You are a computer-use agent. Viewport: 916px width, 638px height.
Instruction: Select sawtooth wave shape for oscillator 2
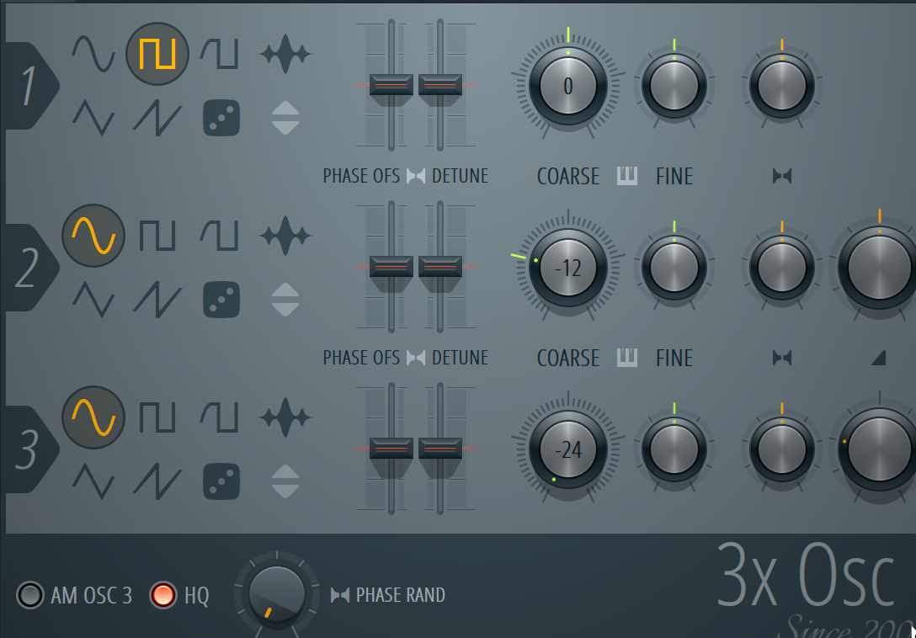point(157,300)
